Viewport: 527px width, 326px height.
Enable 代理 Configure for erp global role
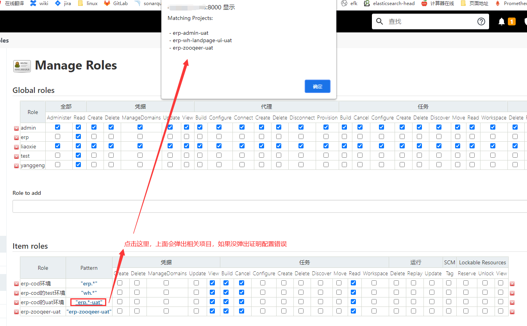tap(219, 137)
